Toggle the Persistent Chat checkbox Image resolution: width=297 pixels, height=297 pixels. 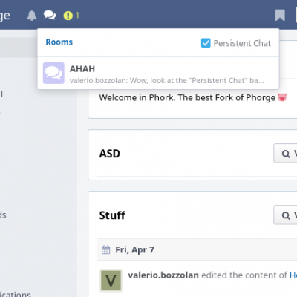(206, 43)
